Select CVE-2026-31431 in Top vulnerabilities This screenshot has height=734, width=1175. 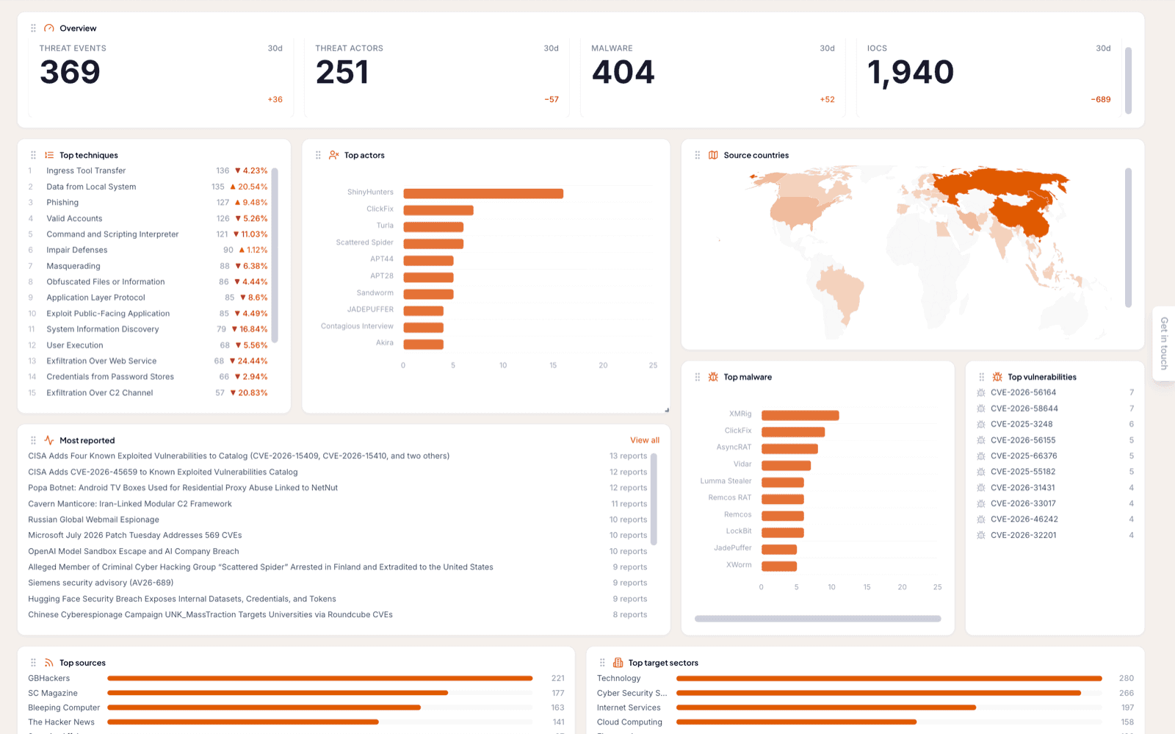(x=1055, y=488)
